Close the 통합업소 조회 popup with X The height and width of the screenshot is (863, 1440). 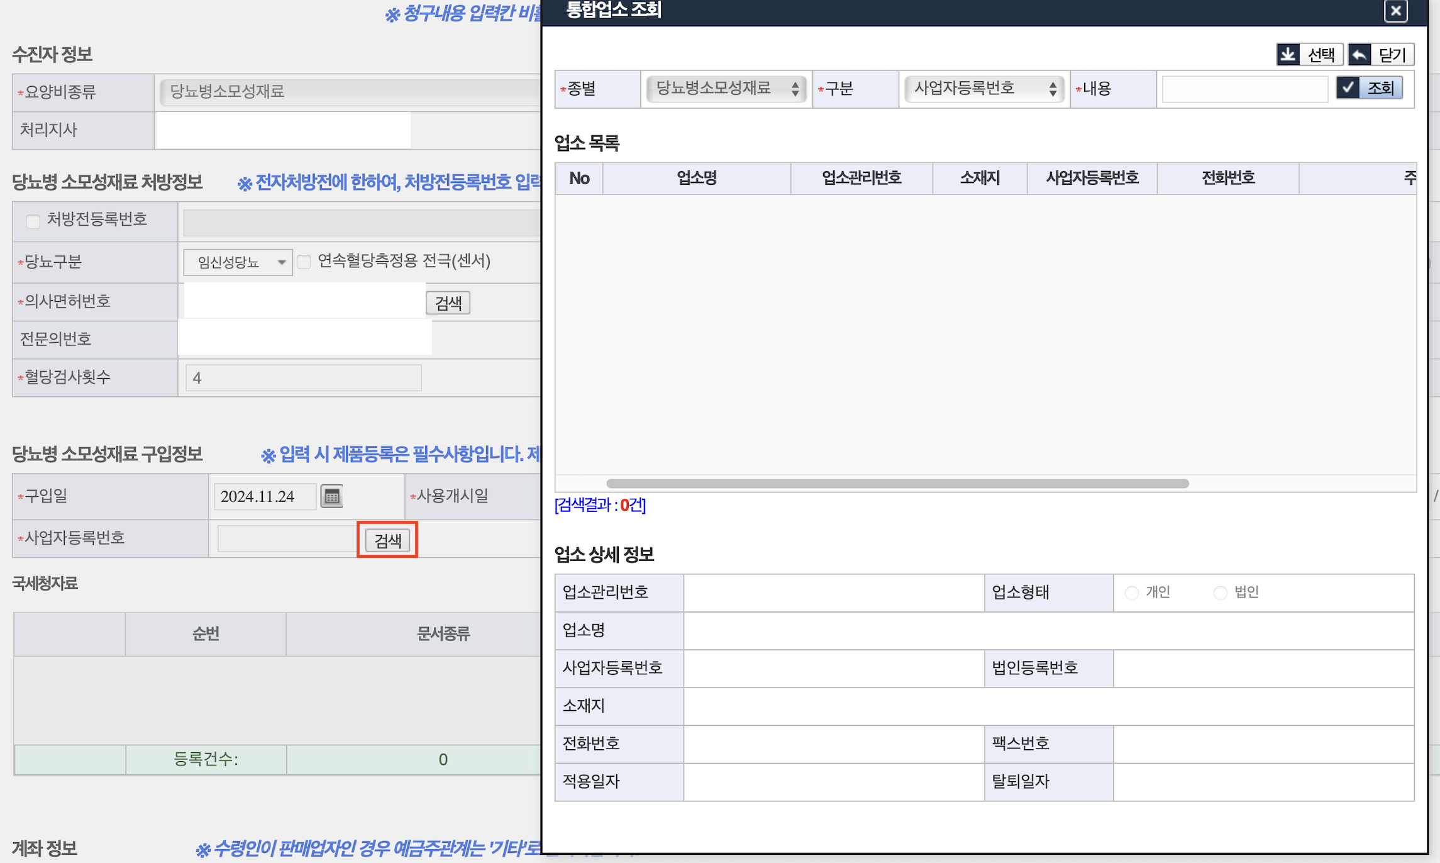tap(1395, 11)
